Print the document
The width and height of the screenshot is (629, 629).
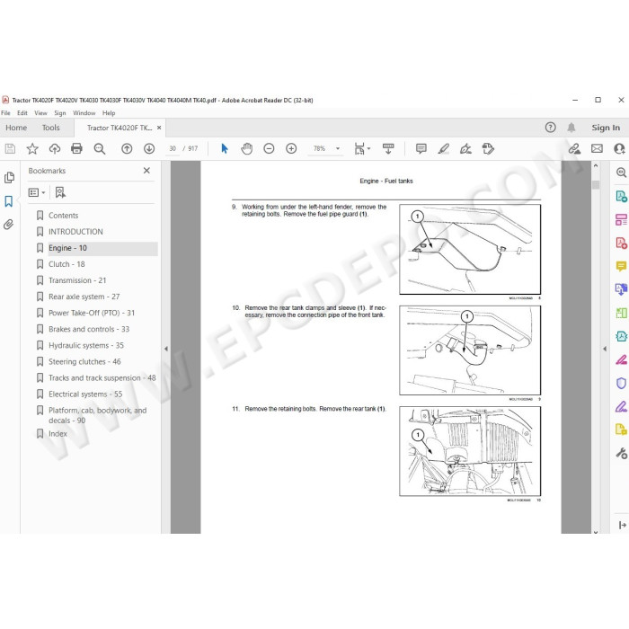click(76, 149)
